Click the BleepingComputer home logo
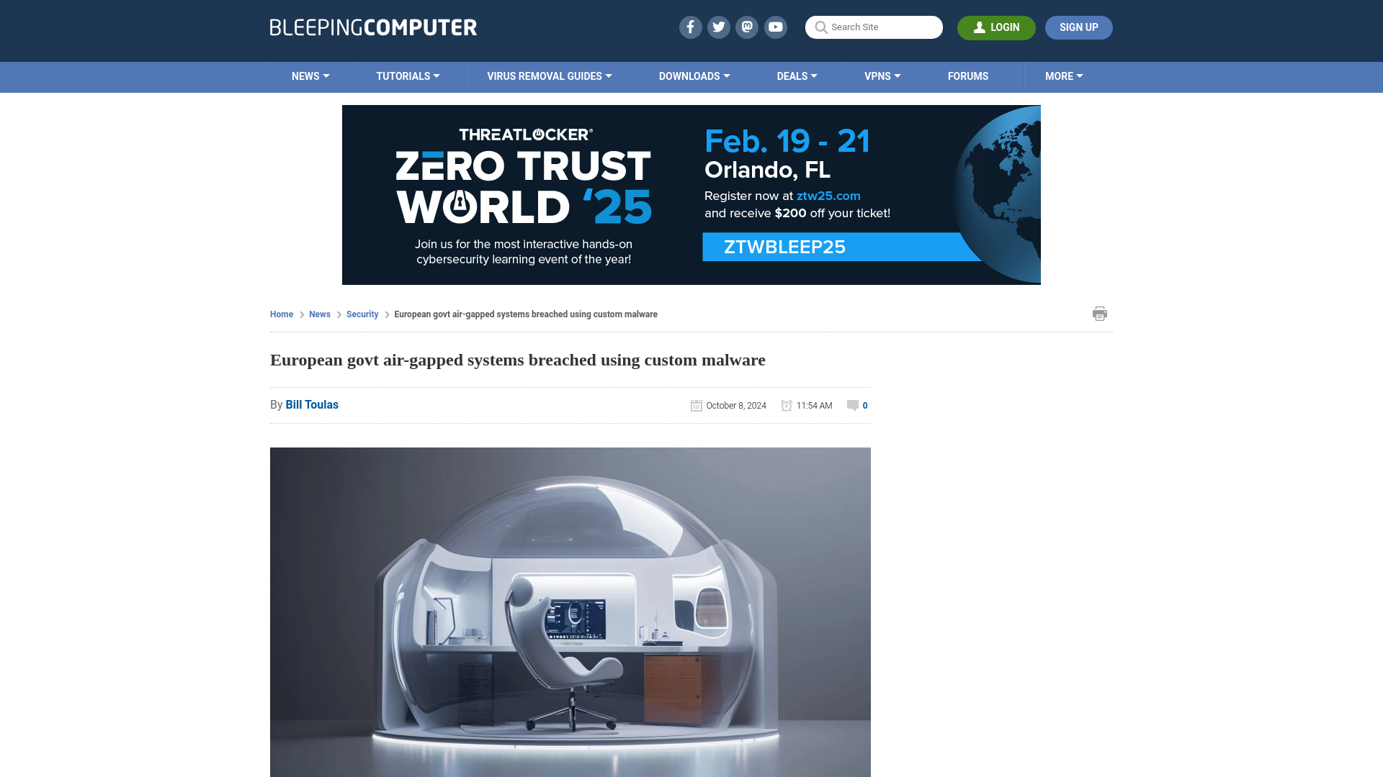This screenshot has height=777, width=1383. (372, 27)
